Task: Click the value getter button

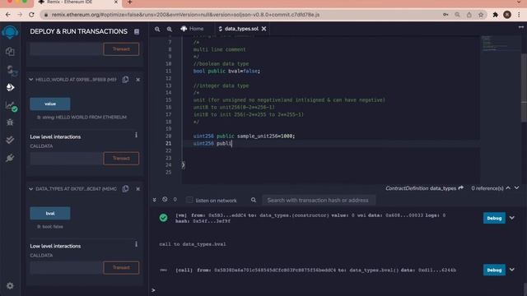Action: coord(50,104)
